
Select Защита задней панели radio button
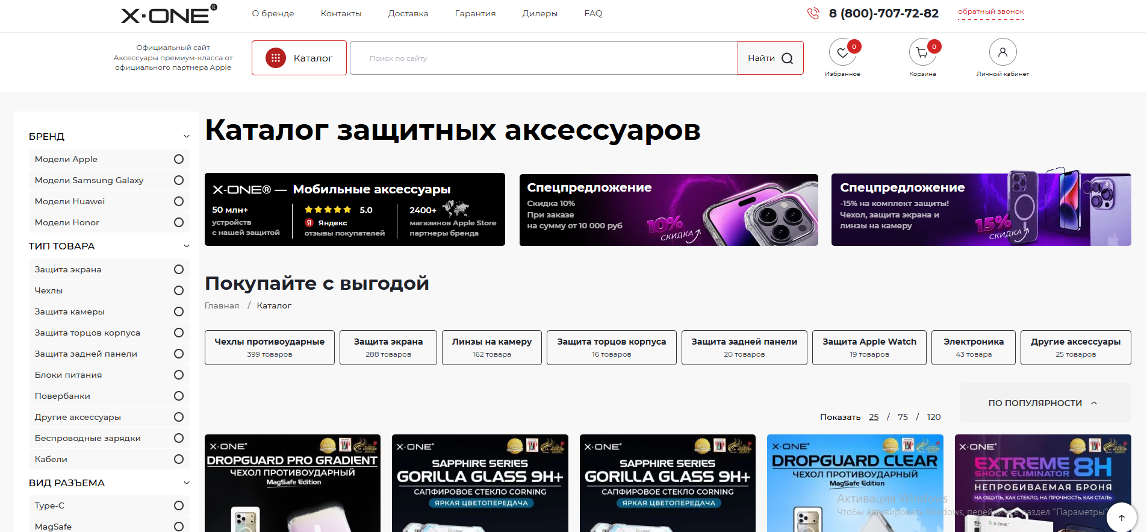(179, 354)
